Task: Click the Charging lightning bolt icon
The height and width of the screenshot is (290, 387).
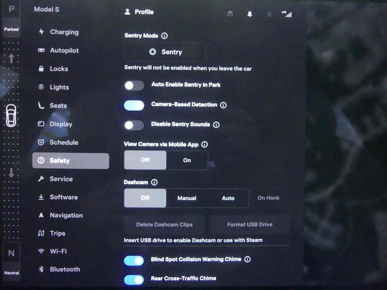Action: coord(41,31)
